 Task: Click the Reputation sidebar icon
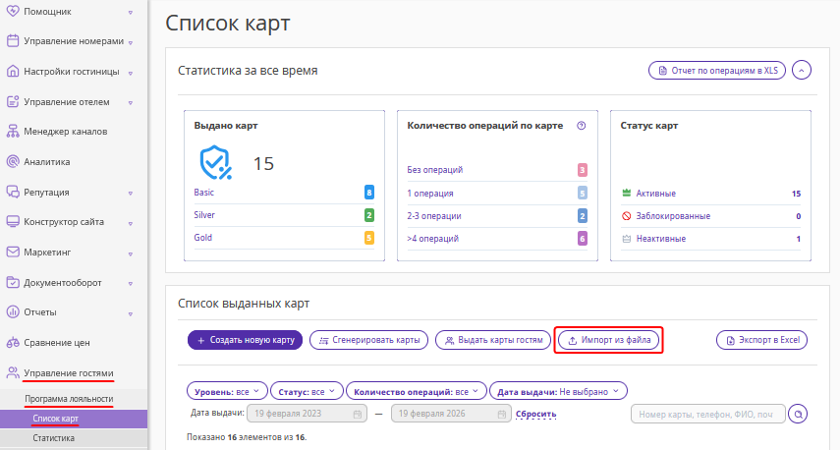tap(14, 193)
